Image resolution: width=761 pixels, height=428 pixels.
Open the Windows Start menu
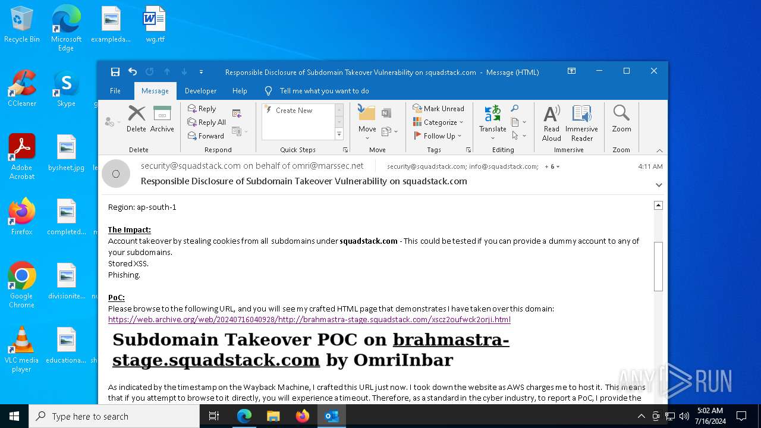click(14, 416)
